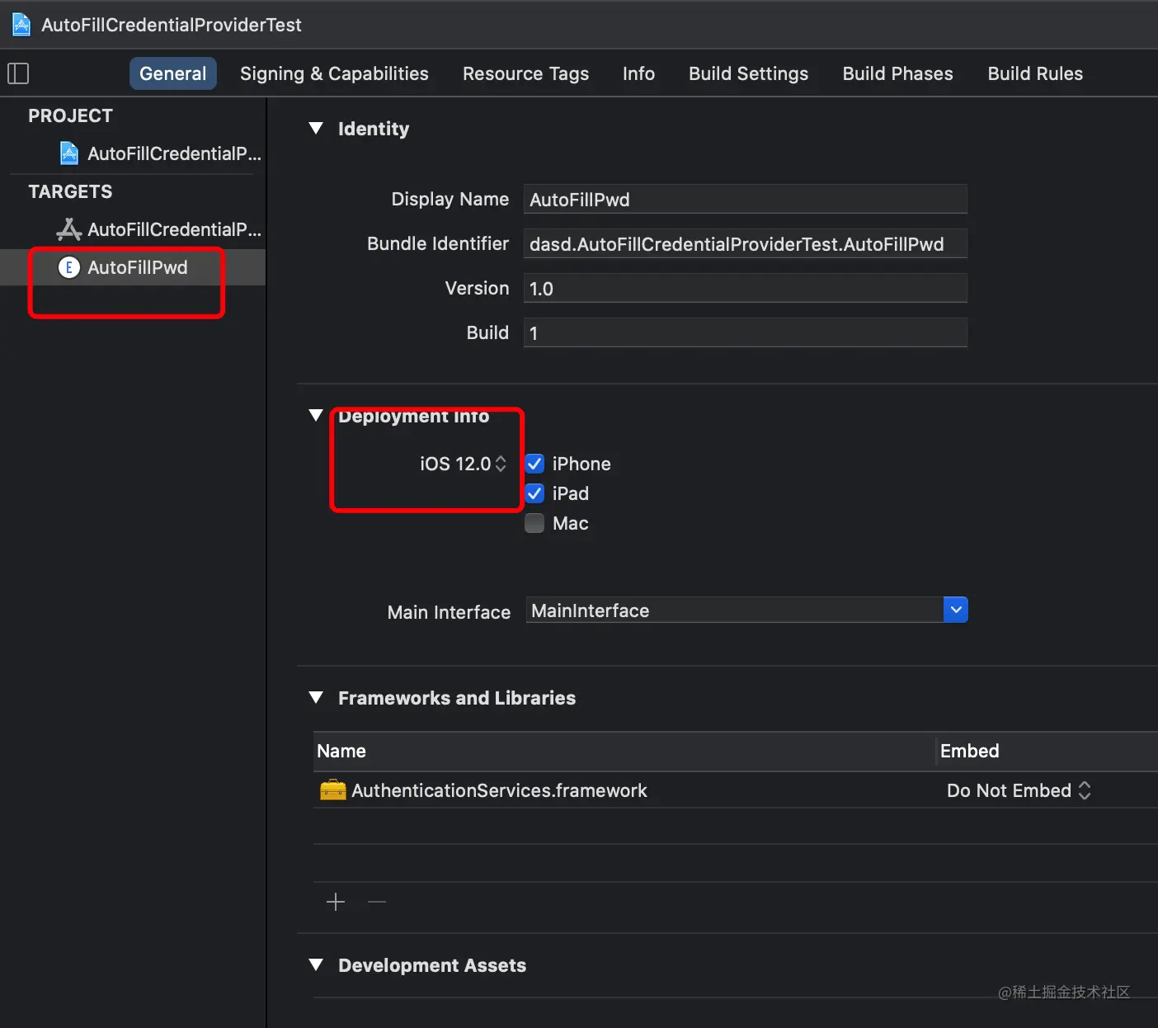Collapse the Deployment Info section

pos(316,415)
